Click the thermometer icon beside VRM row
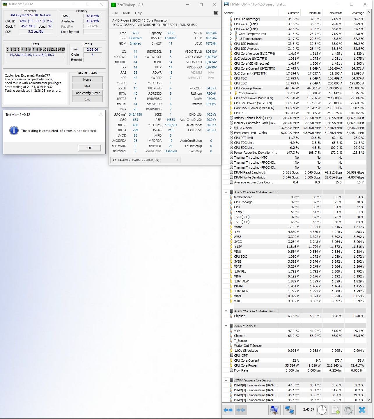The image size is (374, 419). pos(231,331)
